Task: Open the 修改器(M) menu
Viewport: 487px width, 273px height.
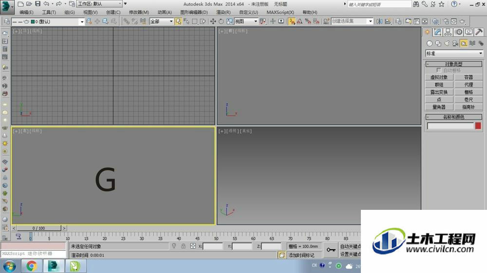Action: click(x=139, y=13)
